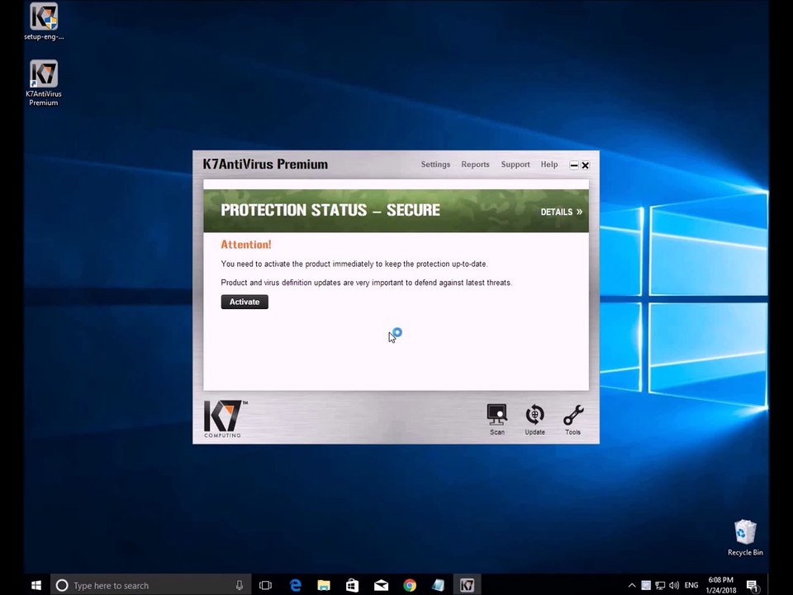
Task: Open the Scan tool in K7AntiVirus
Action: coord(496,419)
